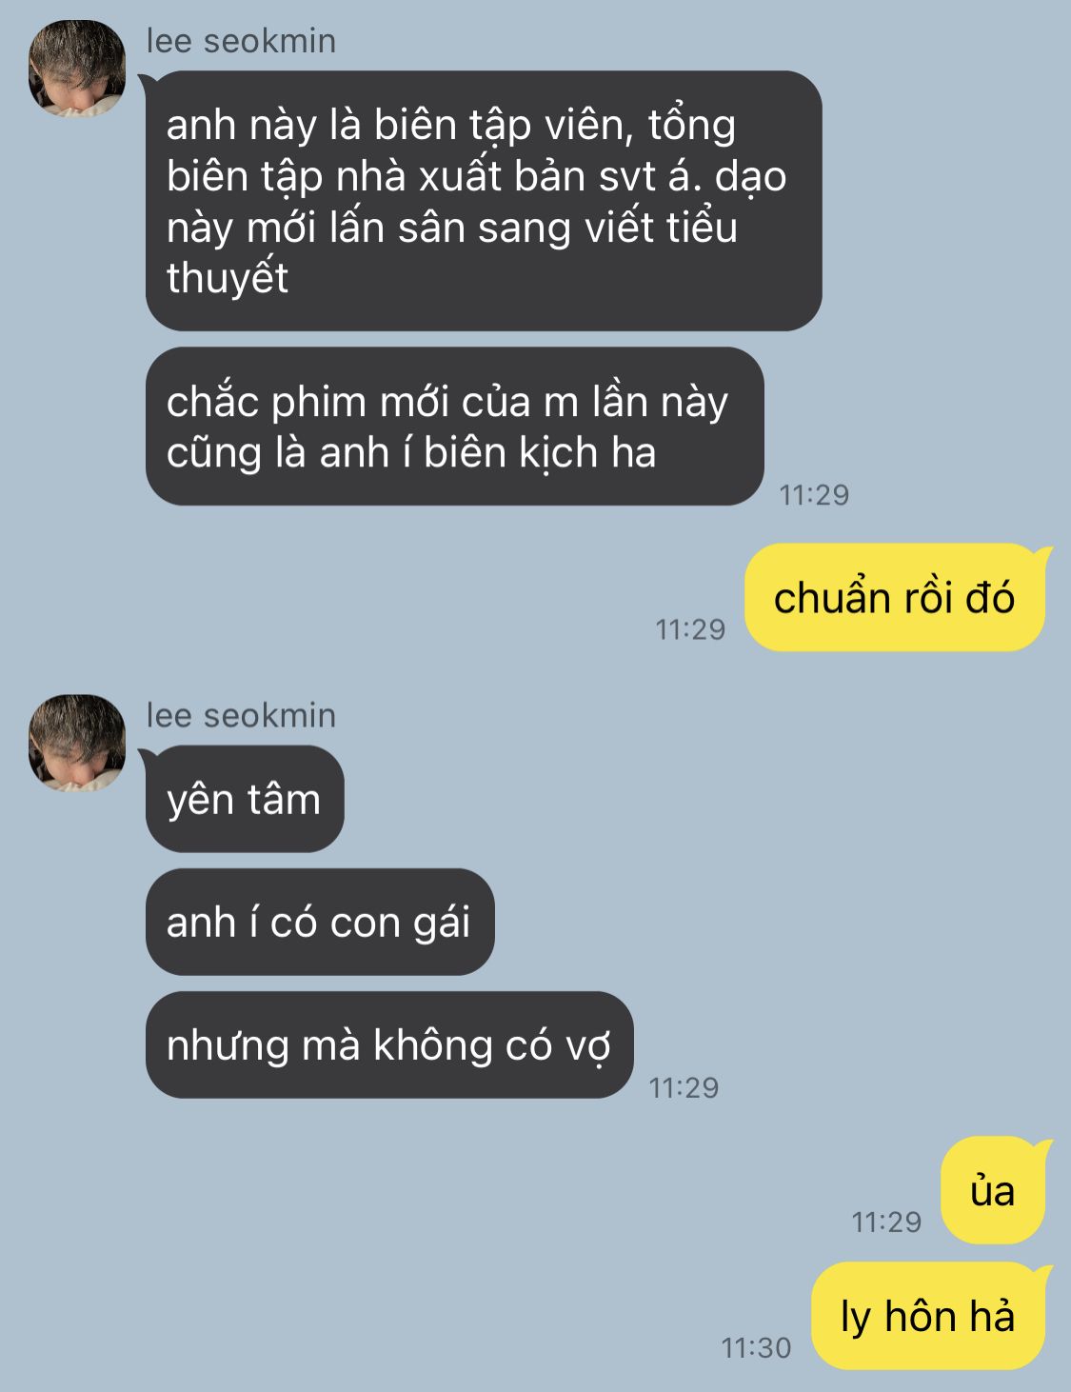This screenshot has height=1392, width=1071.
Task: Click the word 'thuyết' in the first bubble
Action: point(228,279)
